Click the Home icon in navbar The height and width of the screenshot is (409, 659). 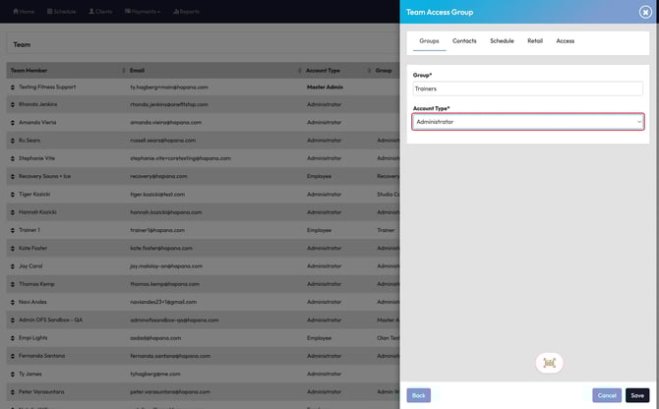(x=11, y=12)
